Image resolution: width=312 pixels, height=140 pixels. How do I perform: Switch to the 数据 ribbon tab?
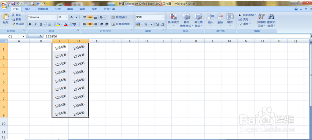click(70, 9)
